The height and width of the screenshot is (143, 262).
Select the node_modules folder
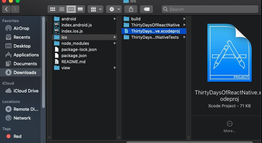(x=84, y=43)
